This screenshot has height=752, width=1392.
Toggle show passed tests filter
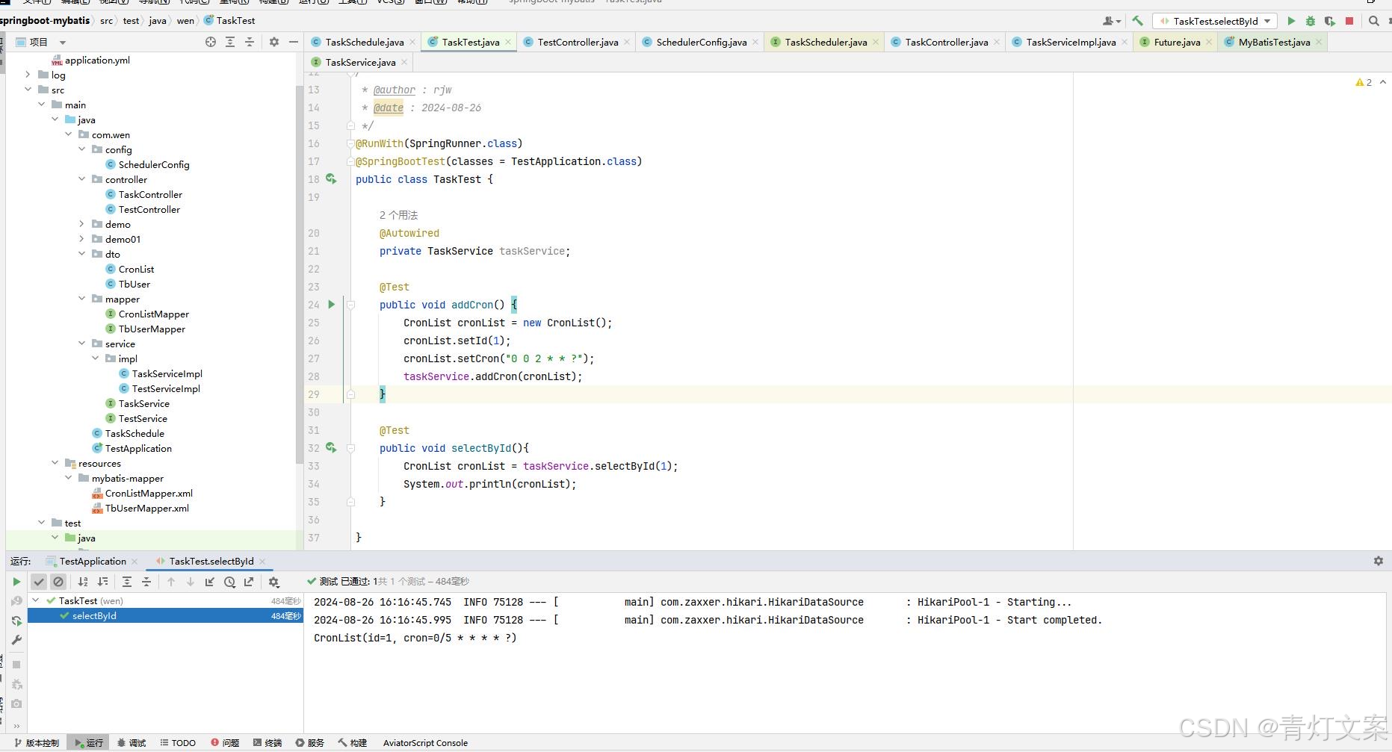click(39, 582)
